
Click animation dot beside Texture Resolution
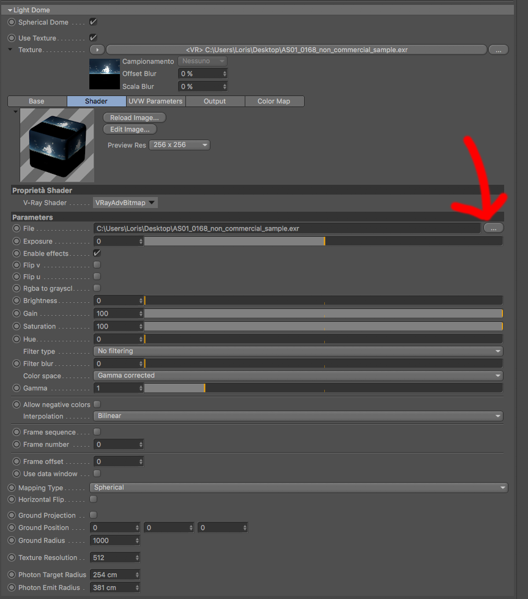tap(12, 557)
